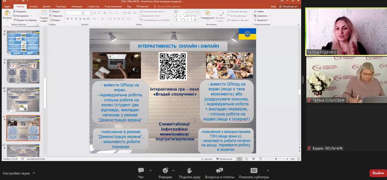Open Reactions in the Zoom toolbar
The image size is (387, 180).
[165, 173]
